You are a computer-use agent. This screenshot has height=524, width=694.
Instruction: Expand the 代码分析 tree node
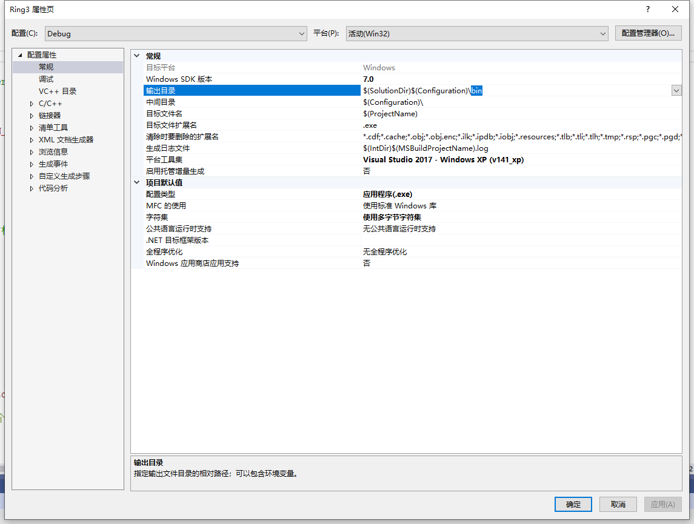[x=32, y=188]
